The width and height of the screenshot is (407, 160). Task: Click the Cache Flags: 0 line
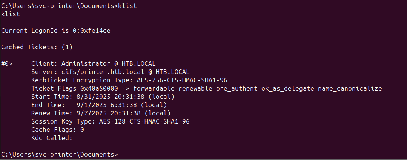(58, 130)
